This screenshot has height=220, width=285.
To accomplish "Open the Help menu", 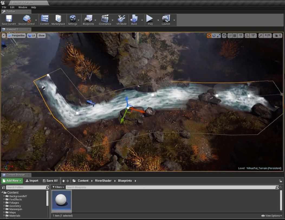I will pyautogui.click(x=34, y=7).
